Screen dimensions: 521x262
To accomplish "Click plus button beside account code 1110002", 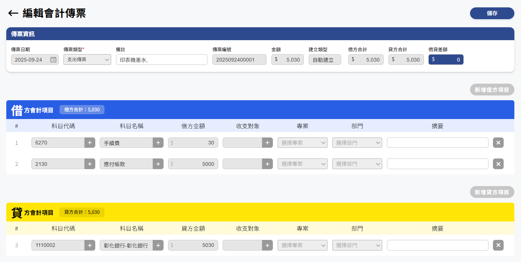I will point(90,245).
